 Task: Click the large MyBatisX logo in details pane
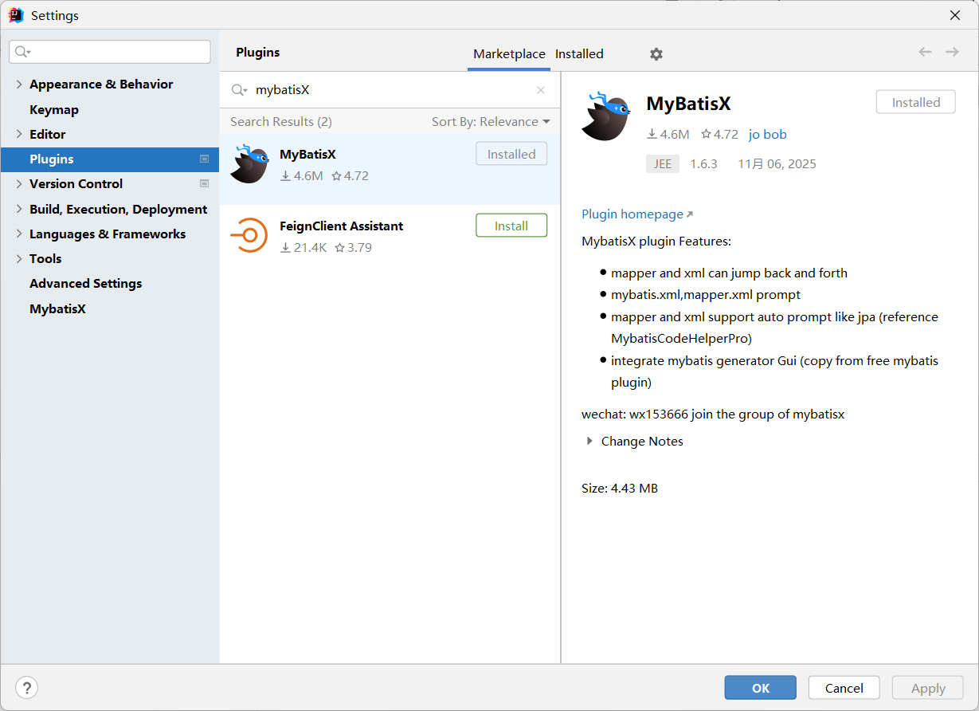click(x=606, y=116)
